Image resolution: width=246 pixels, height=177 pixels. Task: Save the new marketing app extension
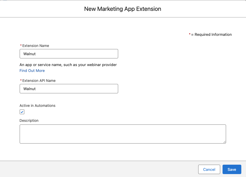coord(232,169)
